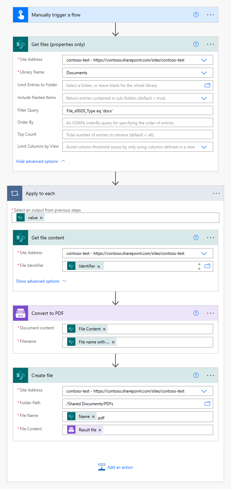Open help for Manually trigger a flow
Image resolution: width=231 pixels, height=489 pixels.
point(196,15)
